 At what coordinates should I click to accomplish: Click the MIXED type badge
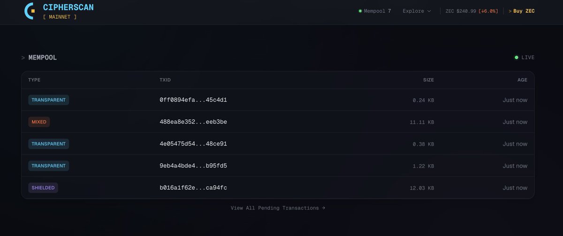(39, 122)
